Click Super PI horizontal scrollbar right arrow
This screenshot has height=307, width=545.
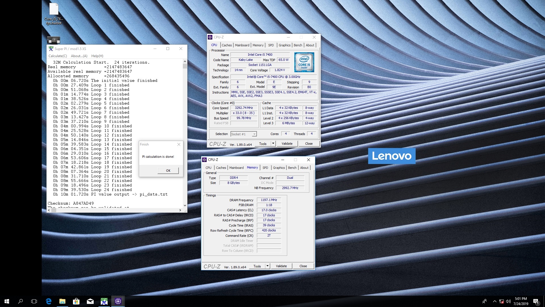pyautogui.click(x=180, y=210)
